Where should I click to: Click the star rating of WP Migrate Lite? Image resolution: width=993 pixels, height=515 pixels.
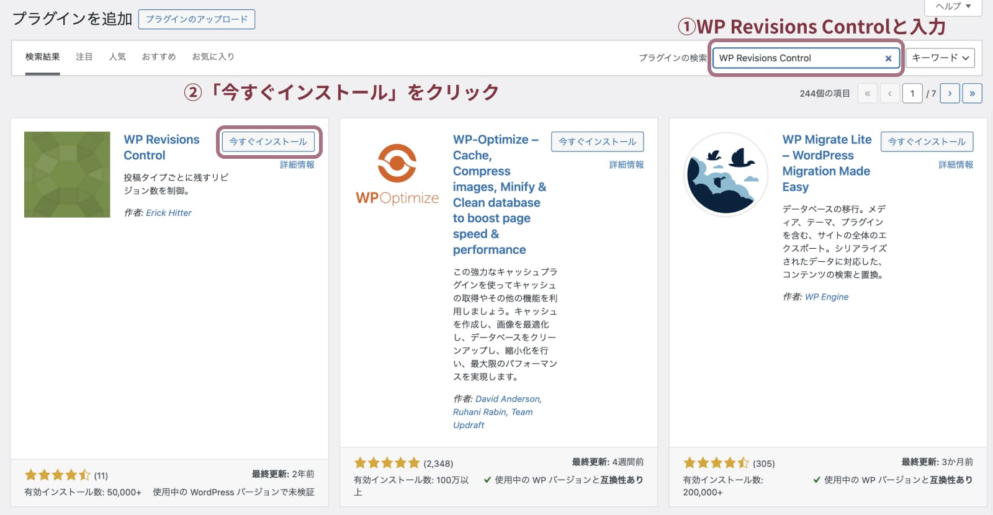tap(716, 463)
